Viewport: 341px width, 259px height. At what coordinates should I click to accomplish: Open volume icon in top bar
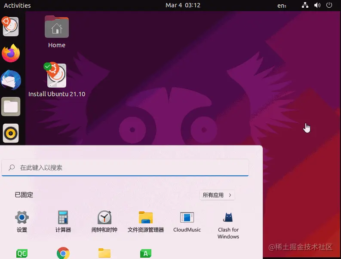click(x=317, y=5)
